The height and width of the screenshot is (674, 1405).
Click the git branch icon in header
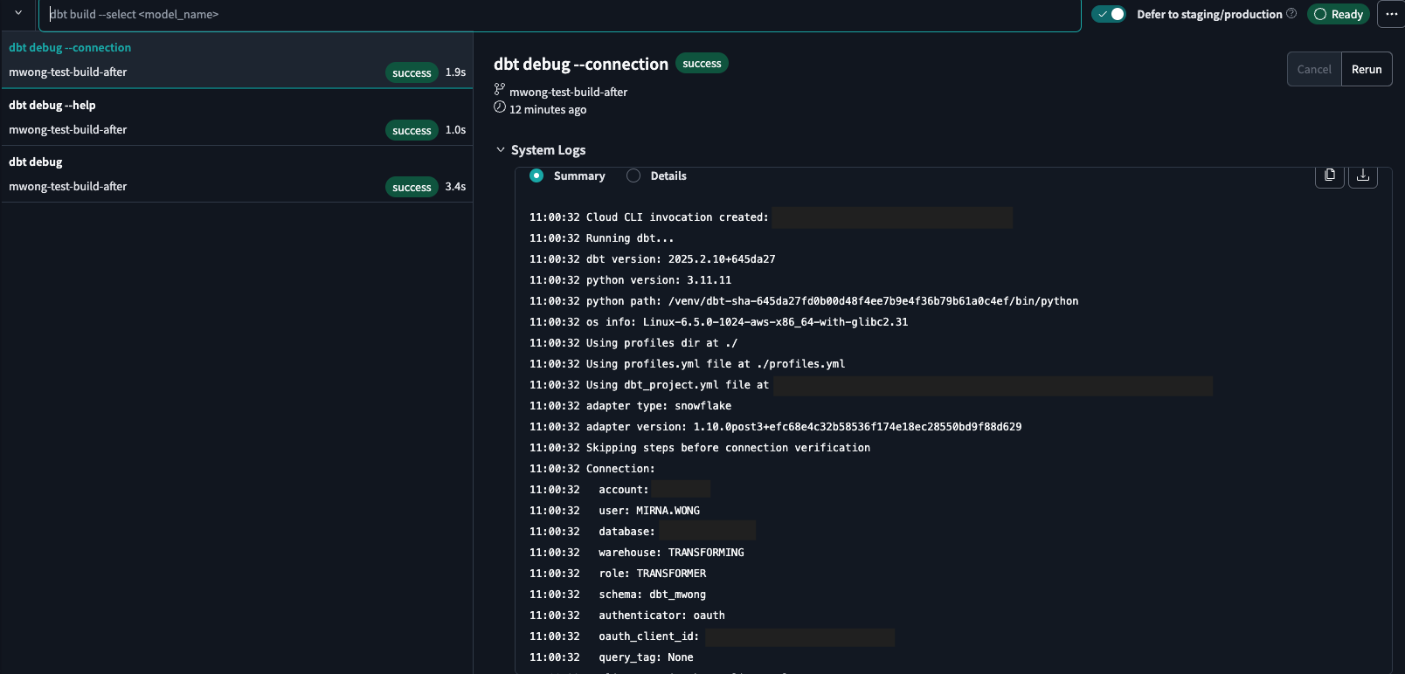500,90
